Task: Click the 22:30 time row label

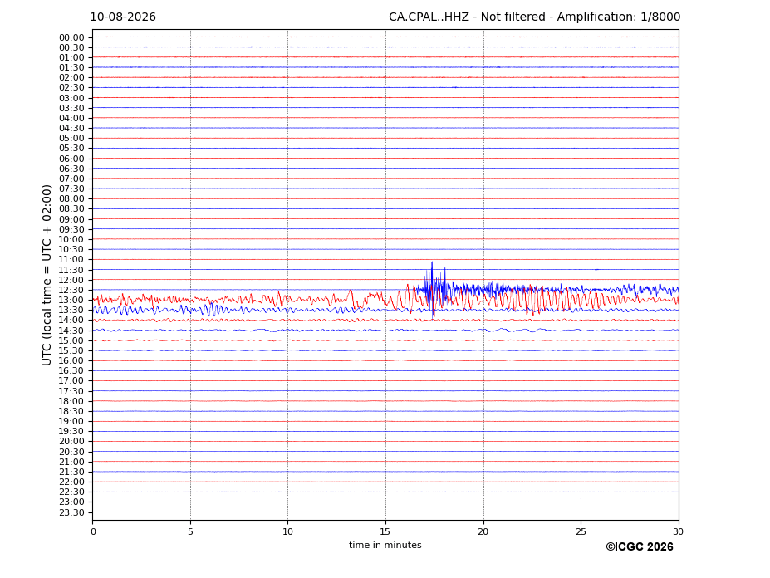Action: click(x=71, y=492)
